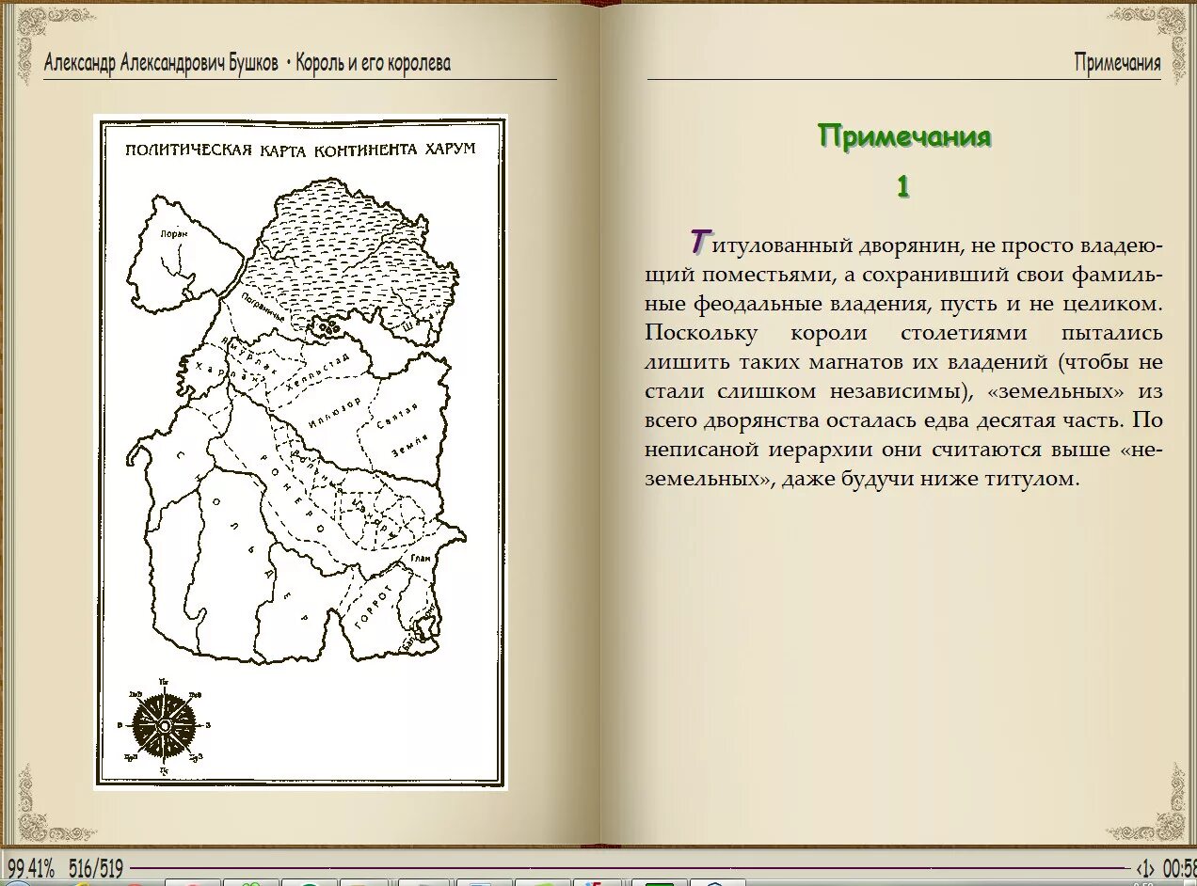Click the continent Харум map image
This screenshot has height=886, width=1197.
tap(300, 452)
